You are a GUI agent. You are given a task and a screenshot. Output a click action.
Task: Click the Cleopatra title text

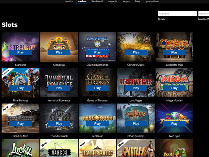pyautogui.click(x=59, y=65)
